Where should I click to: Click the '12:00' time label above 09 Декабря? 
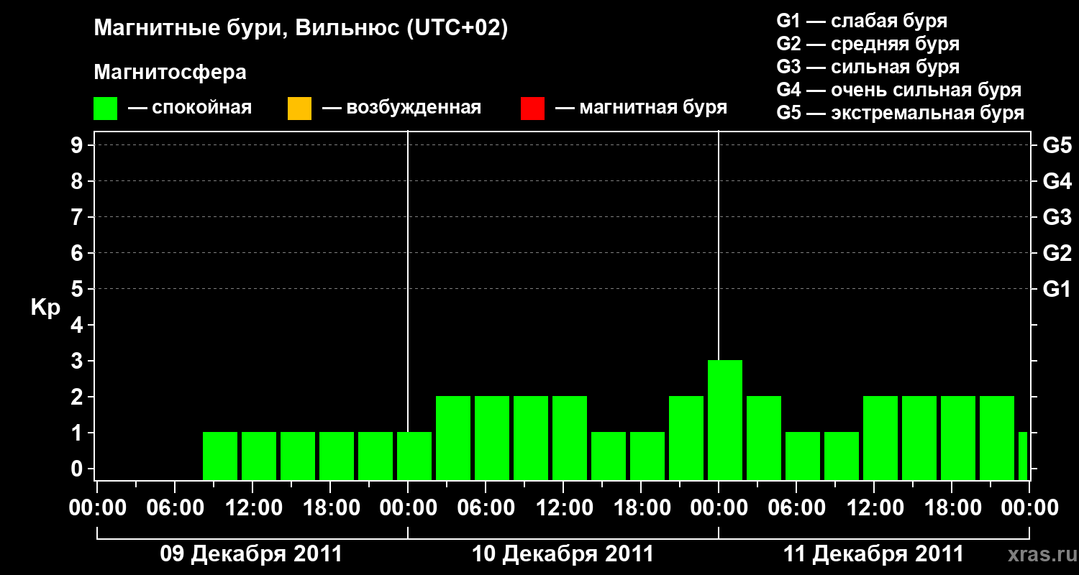pos(252,508)
